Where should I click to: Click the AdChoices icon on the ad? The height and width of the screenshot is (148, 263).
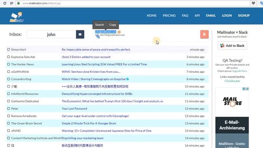tap(244, 89)
